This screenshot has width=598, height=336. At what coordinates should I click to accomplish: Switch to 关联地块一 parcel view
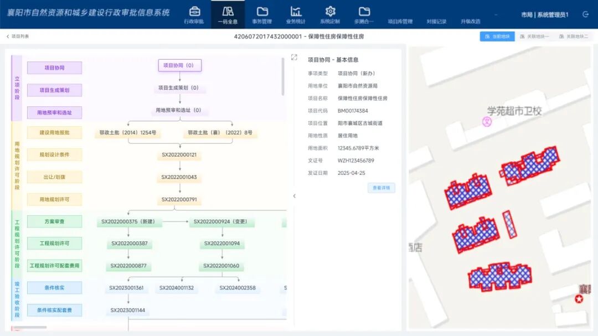click(534, 37)
